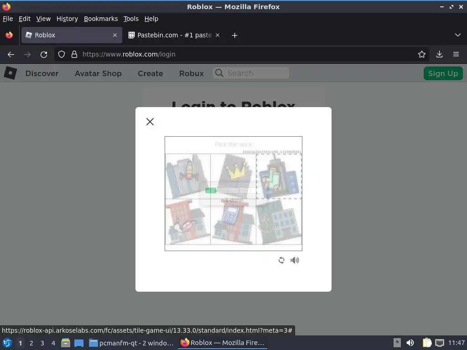Screen dimensions: 467x350
Task: Click the Roblox search field
Action: pyautogui.click(x=251, y=73)
